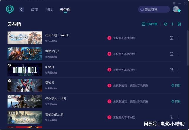Viewport: 189px width, 130px height.
Task: Add a game with plus icon
Action: 172,24
